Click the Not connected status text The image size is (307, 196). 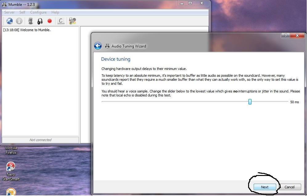40,140
